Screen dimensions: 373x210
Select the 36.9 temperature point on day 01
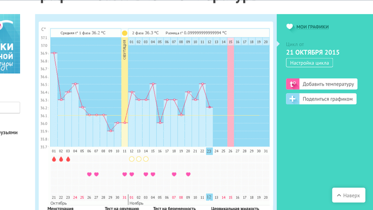(54, 53)
